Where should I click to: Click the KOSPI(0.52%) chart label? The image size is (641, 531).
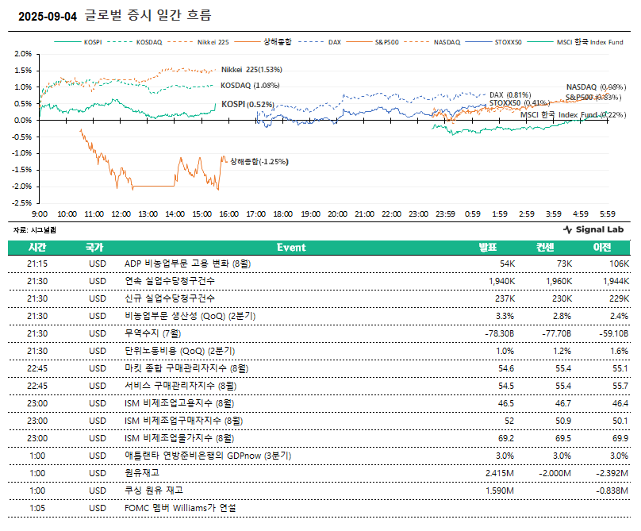pos(248,104)
